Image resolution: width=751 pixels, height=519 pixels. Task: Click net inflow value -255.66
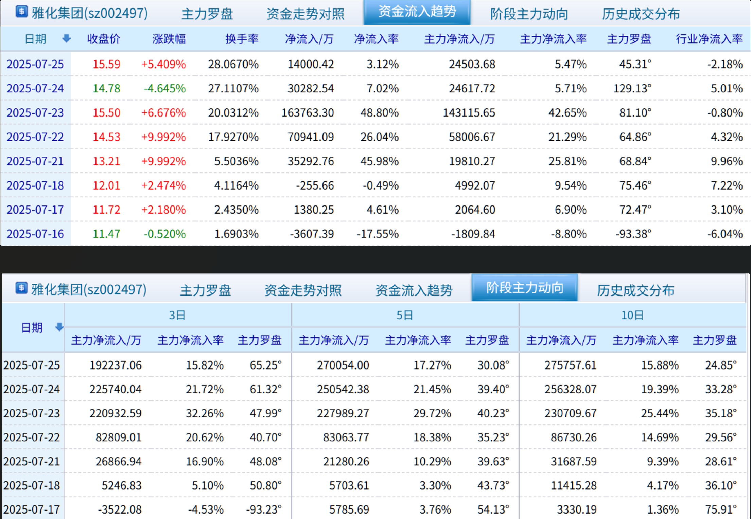point(315,185)
